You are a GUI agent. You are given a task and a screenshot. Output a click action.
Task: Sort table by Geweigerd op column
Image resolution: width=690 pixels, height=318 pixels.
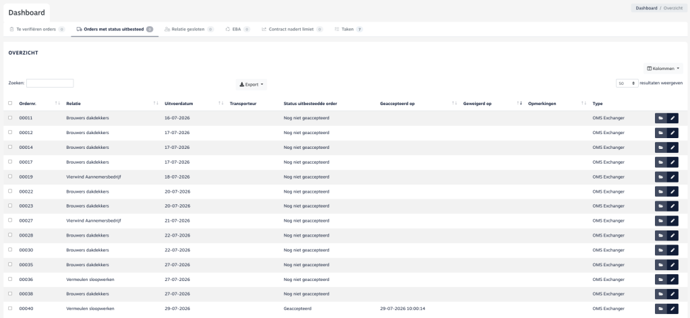tap(520, 103)
